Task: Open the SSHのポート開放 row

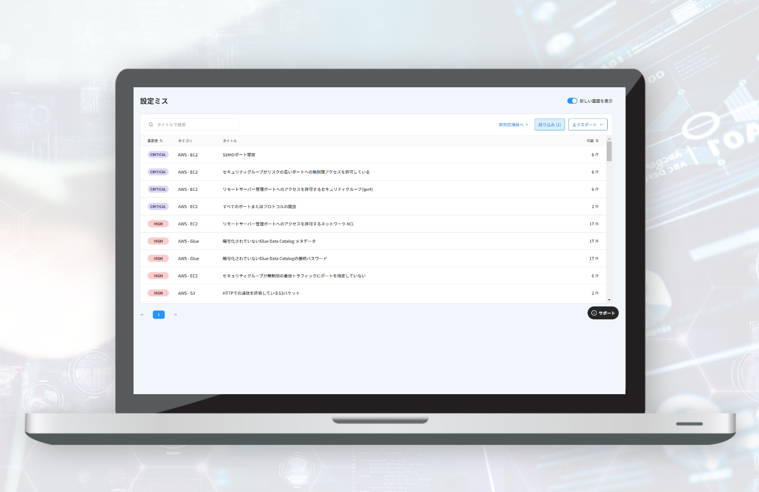Action: (x=239, y=155)
